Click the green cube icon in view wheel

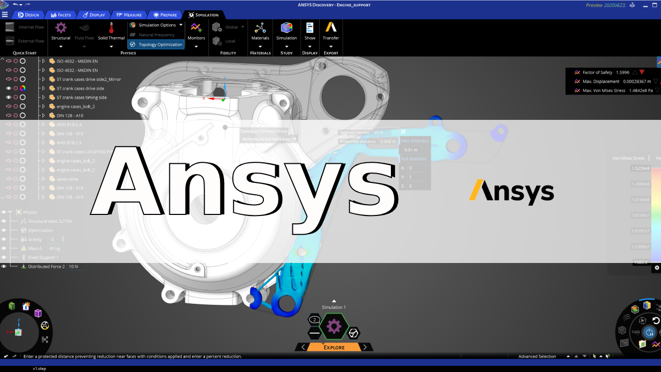[x=12, y=306]
